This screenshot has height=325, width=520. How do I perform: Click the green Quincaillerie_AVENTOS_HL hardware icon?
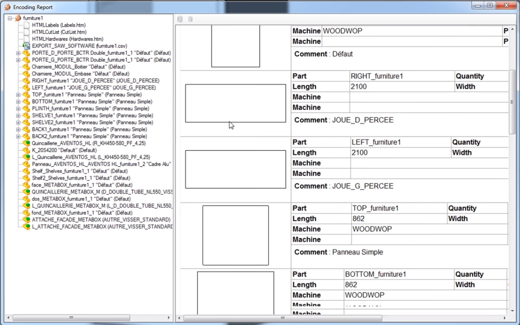point(26,143)
